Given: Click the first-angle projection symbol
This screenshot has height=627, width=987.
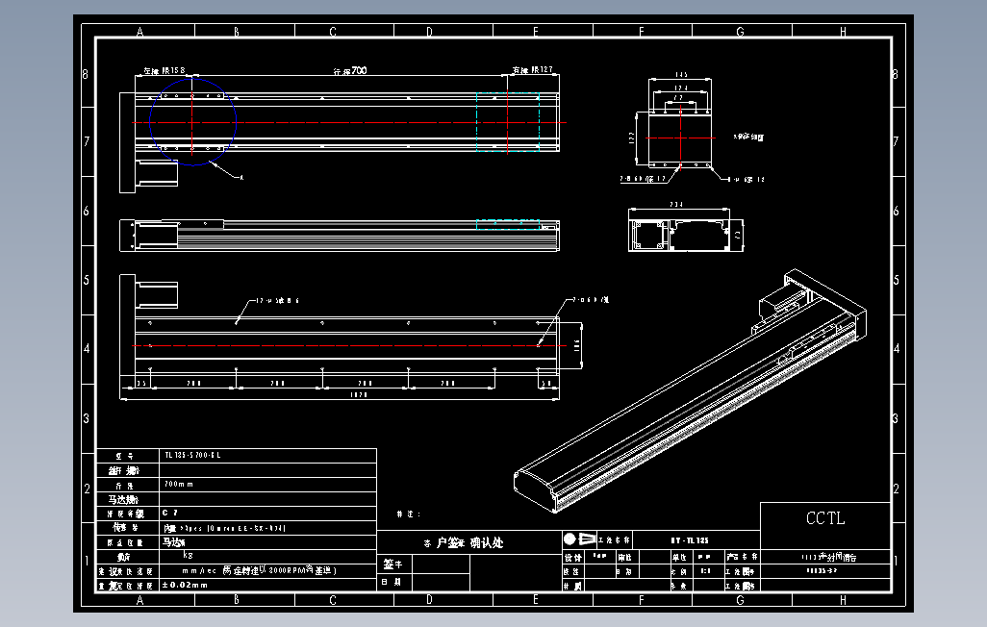Looking at the screenshot, I should pyautogui.click(x=580, y=539).
